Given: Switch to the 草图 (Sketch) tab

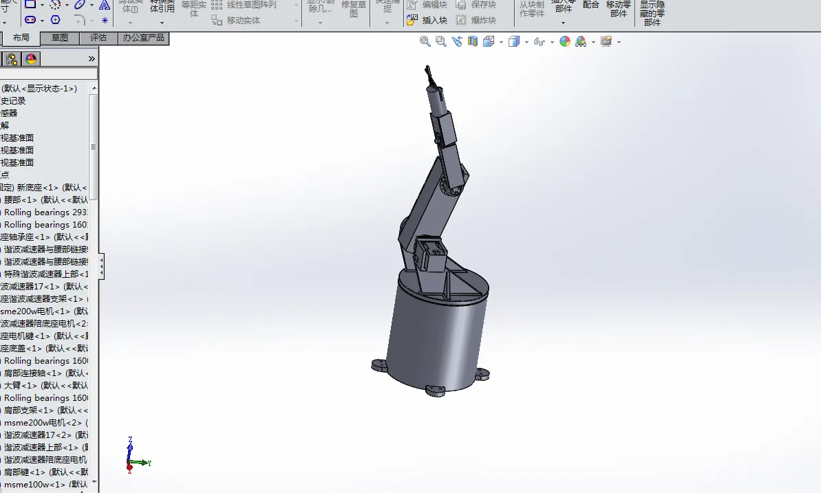Looking at the screenshot, I should [60, 38].
